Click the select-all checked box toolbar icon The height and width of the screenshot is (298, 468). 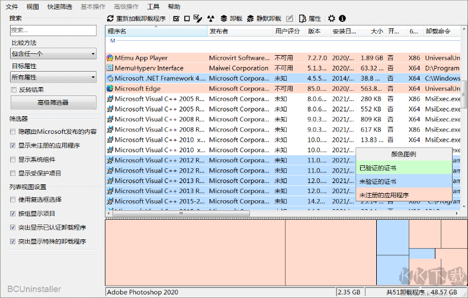click(x=177, y=18)
